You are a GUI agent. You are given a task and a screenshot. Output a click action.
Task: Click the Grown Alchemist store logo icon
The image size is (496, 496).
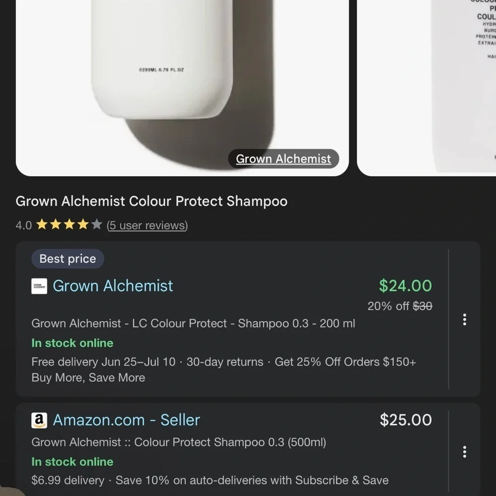39,286
